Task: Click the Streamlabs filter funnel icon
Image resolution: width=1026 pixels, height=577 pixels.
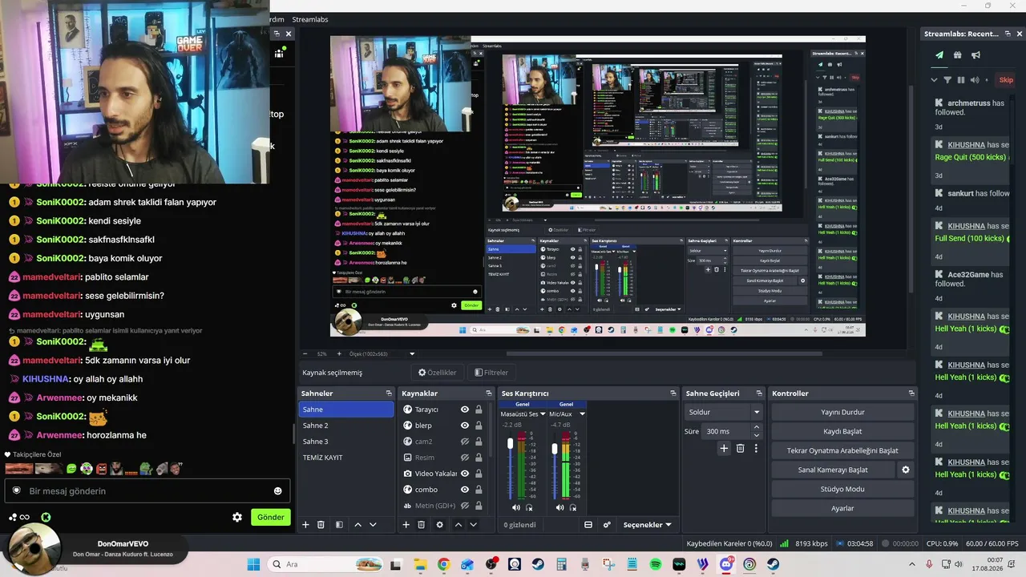Action: pyautogui.click(x=947, y=80)
